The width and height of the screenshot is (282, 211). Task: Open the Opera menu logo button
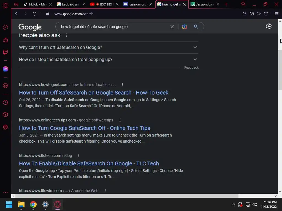click(x=6, y=5)
